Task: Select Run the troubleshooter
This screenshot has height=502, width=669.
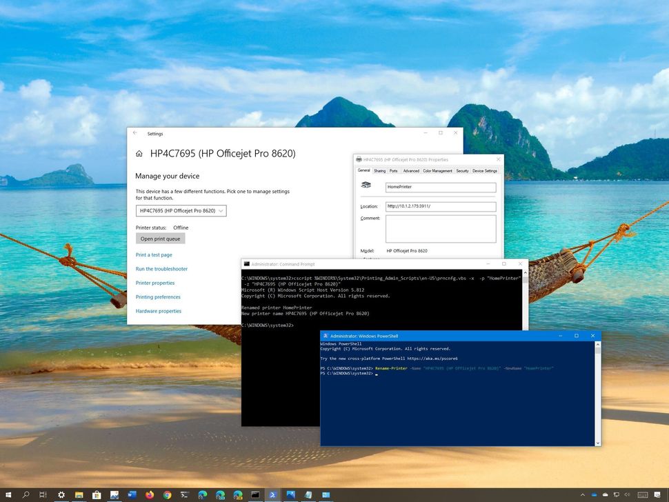Action: point(161,269)
